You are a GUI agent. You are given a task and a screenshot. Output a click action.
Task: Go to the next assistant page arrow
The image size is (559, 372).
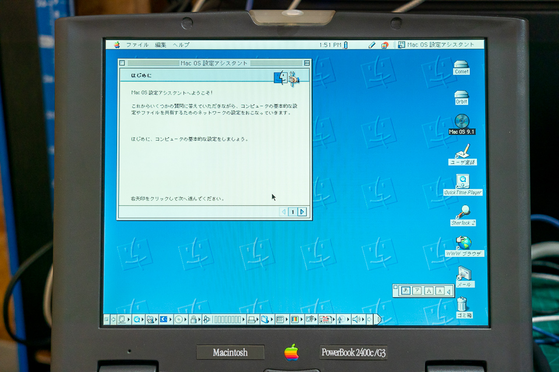302,212
